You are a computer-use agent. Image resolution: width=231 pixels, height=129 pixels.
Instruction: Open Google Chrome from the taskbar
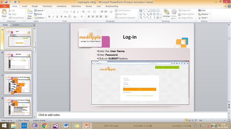point(44,125)
